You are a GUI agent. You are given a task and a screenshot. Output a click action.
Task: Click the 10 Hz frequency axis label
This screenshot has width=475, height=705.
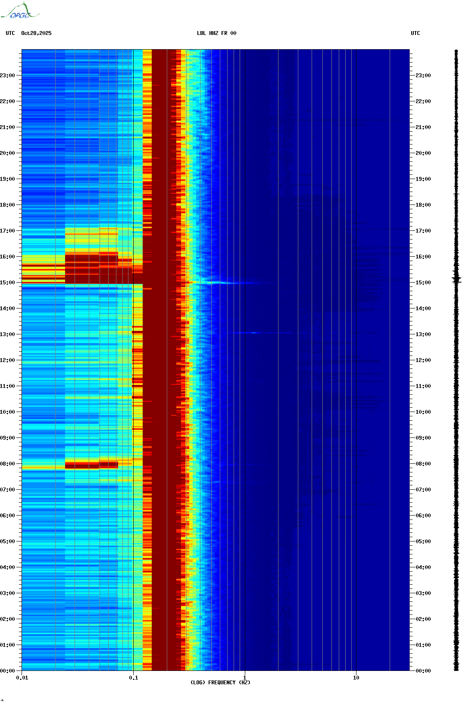pyautogui.click(x=356, y=678)
